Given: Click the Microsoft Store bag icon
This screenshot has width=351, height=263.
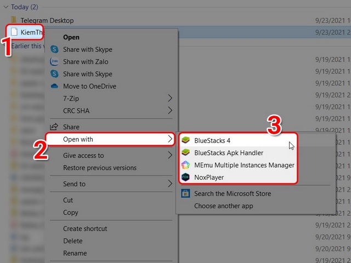Looking at the screenshot, I should click(x=186, y=193).
